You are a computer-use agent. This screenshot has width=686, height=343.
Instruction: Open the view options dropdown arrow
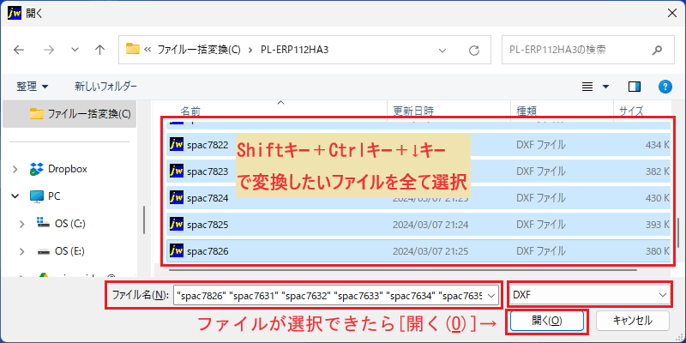606,87
